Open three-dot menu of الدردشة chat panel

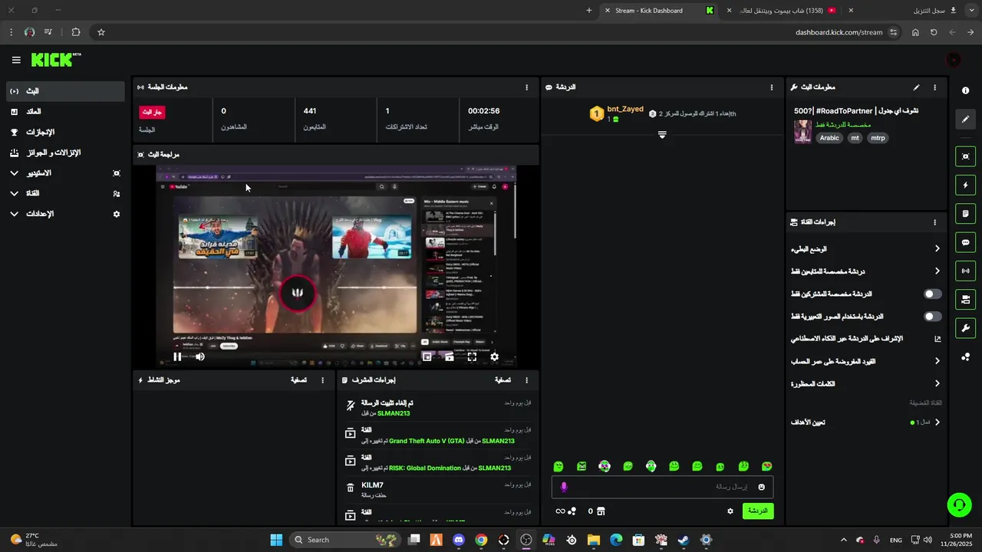pyautogui.click(x=772, y=87)
